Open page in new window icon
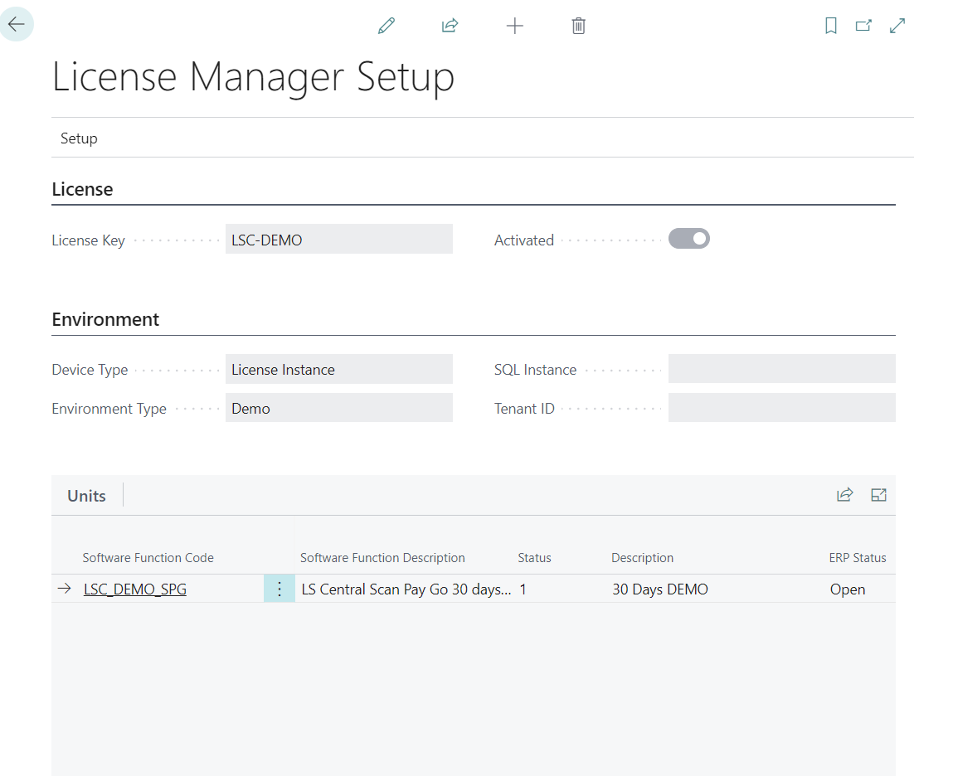Image resolution: width=953 pixels, height=776 pixels. pos(863,26)
